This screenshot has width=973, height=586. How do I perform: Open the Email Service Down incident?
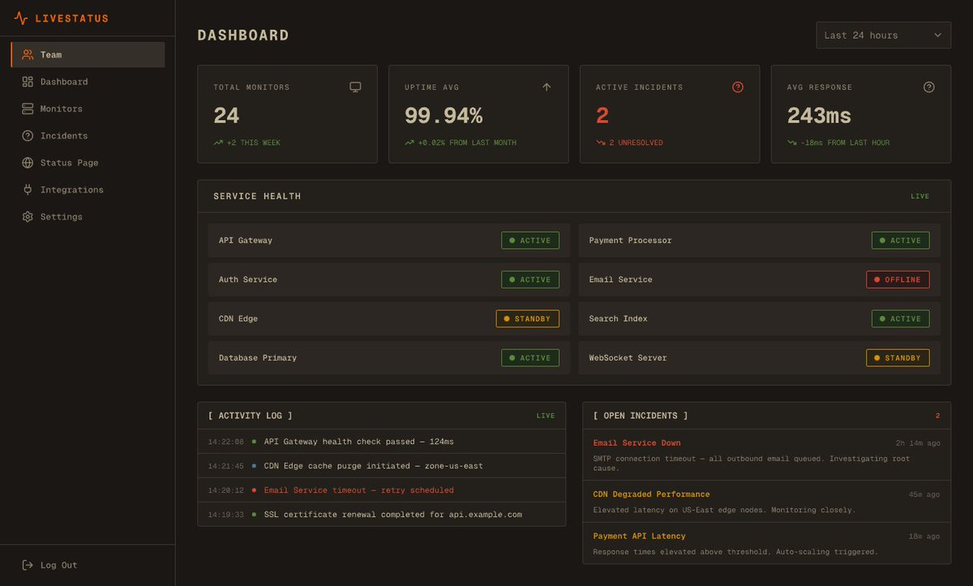[x=766, y=455]
